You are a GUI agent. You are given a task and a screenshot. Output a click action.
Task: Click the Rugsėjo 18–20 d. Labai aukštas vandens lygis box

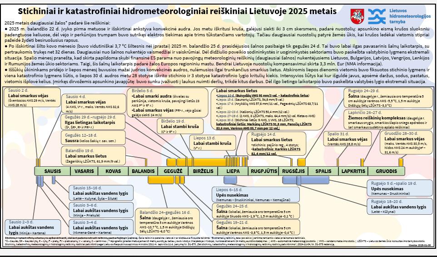[x=398, y=205]
